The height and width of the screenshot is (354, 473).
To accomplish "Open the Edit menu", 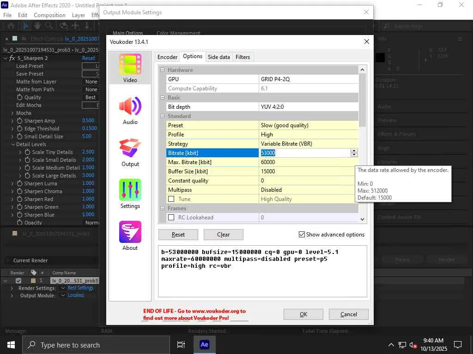I will [23, 15].
